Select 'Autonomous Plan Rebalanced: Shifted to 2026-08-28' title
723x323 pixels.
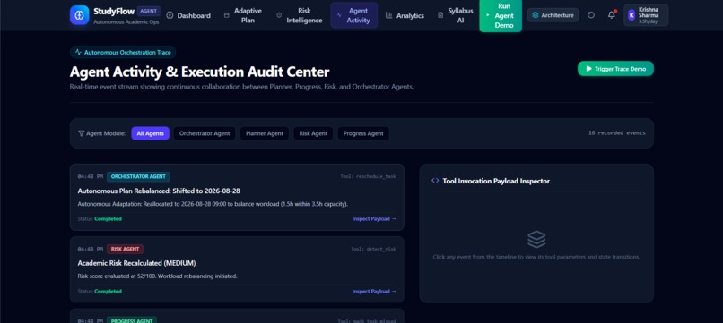(159, 191)
